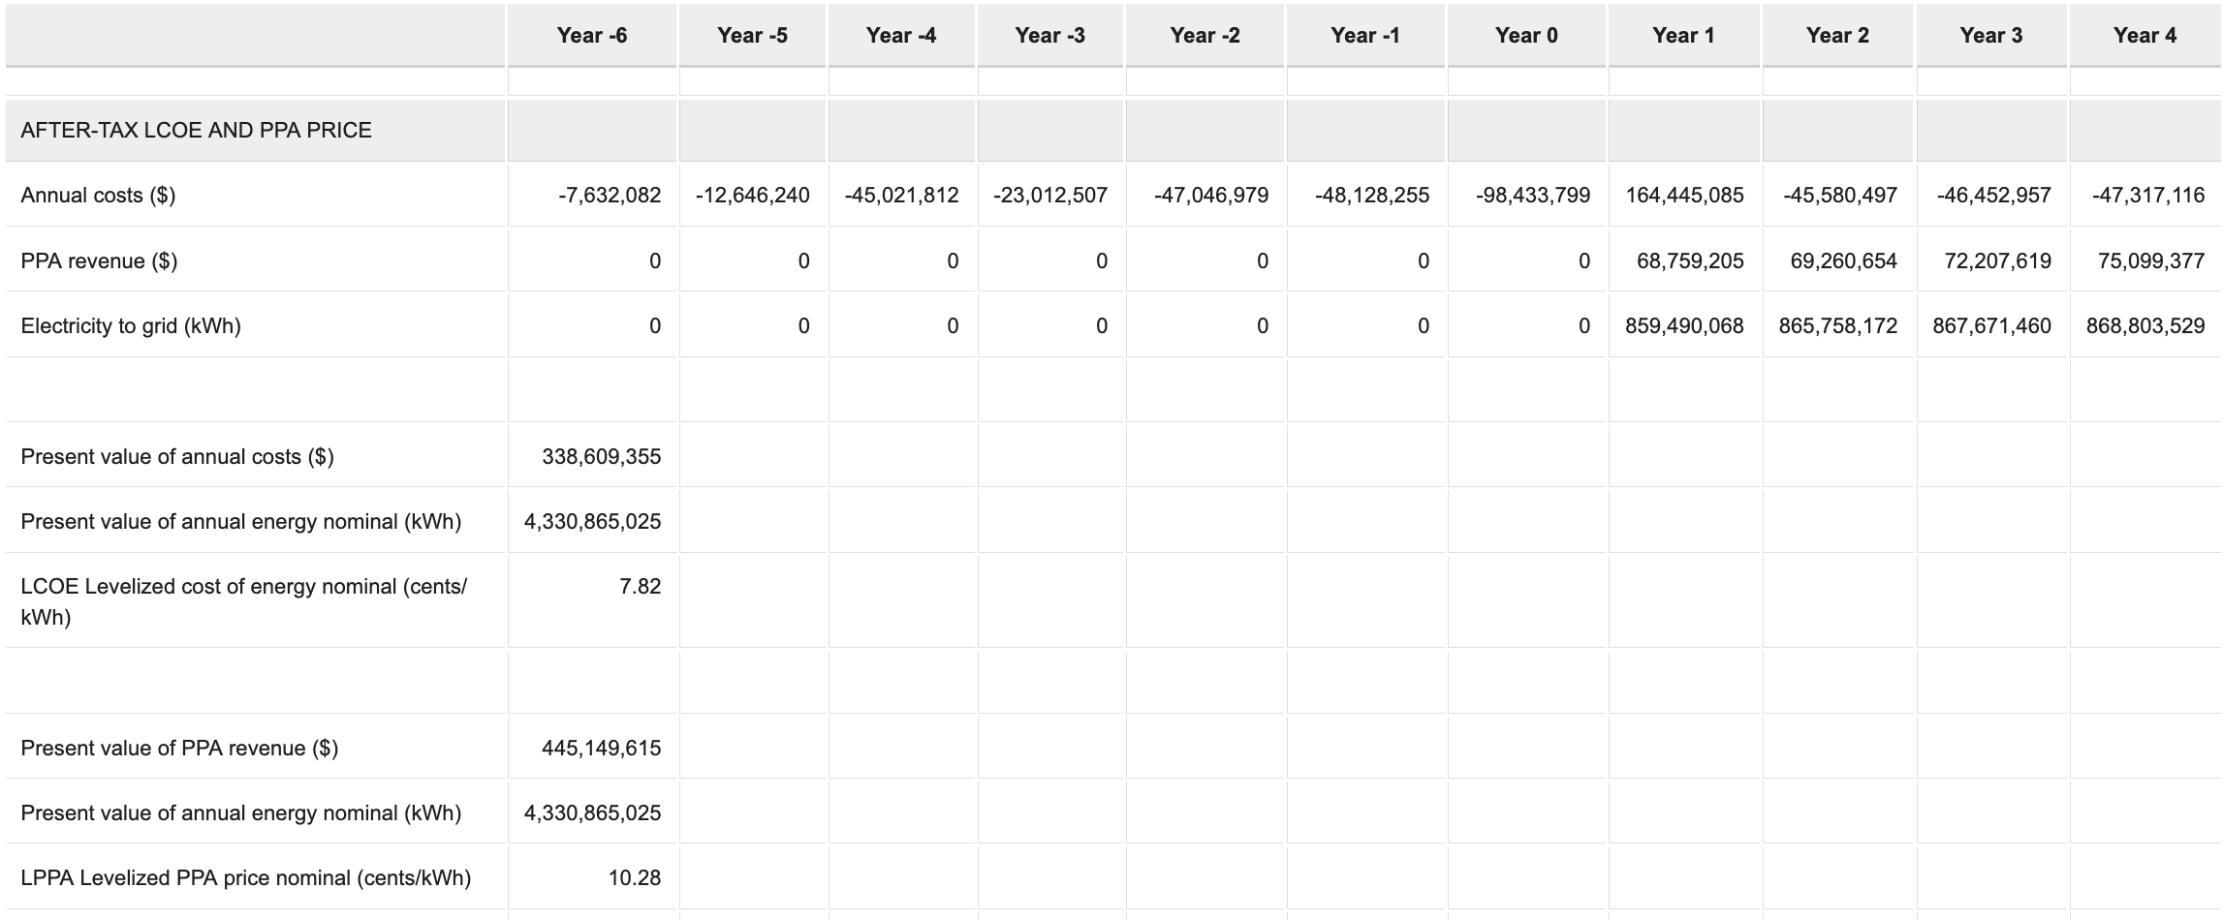This screenshot has width=2223, height=920.
Task: Click the LPPA price value 10.28
Action: coord(634,878)
